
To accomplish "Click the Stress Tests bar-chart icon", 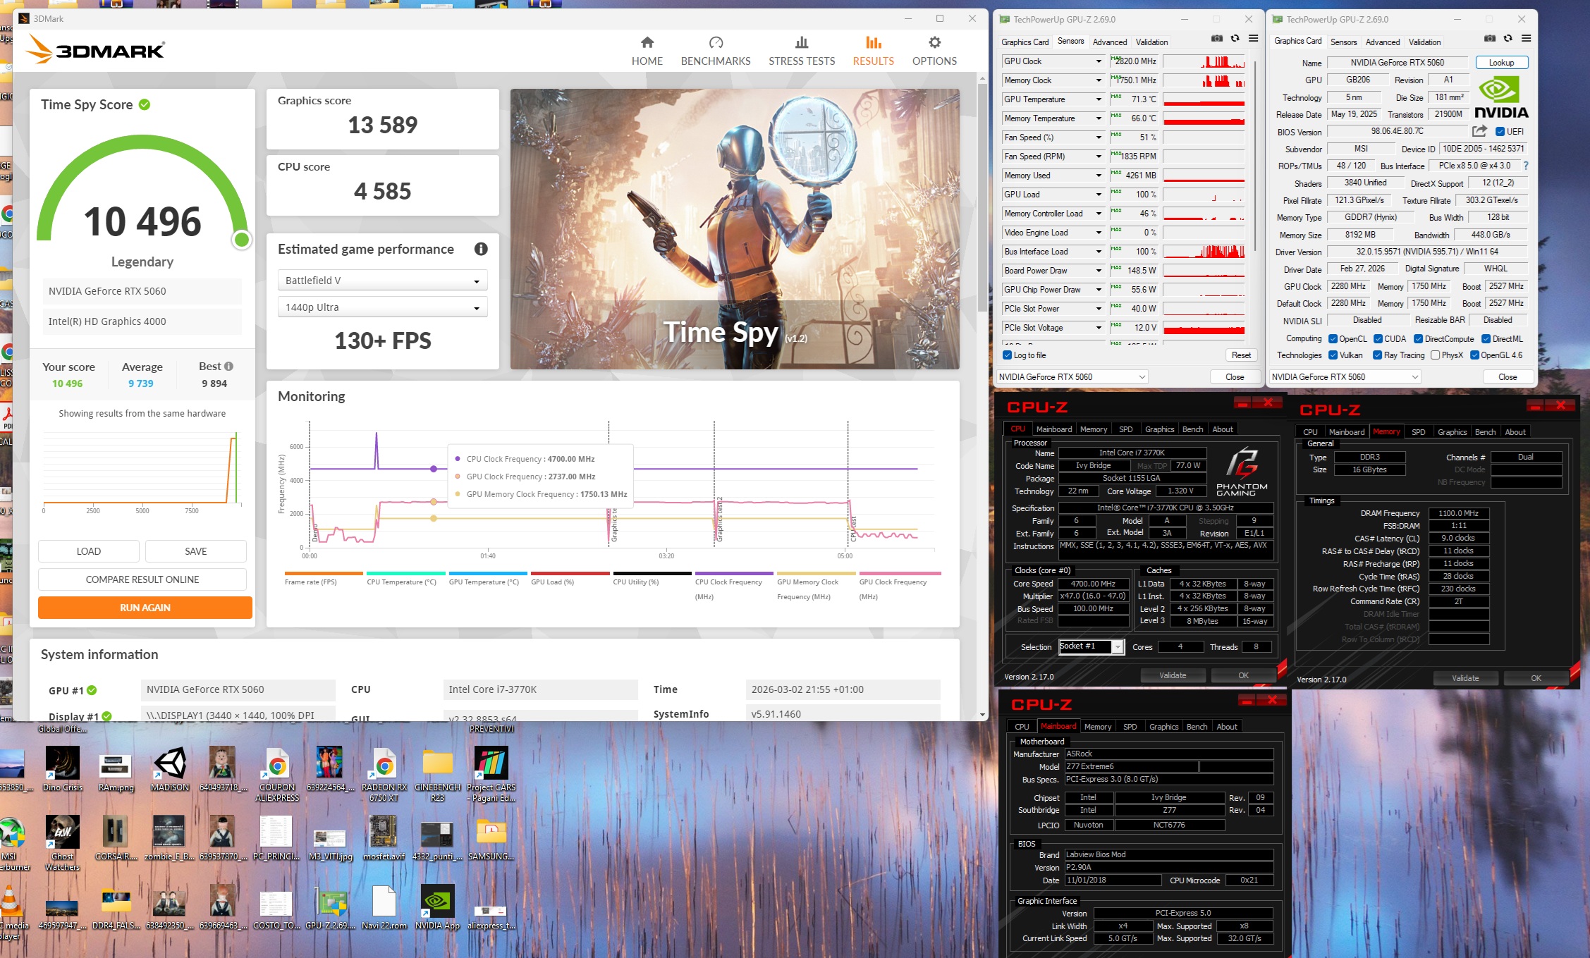I will (x=802, y=43).
